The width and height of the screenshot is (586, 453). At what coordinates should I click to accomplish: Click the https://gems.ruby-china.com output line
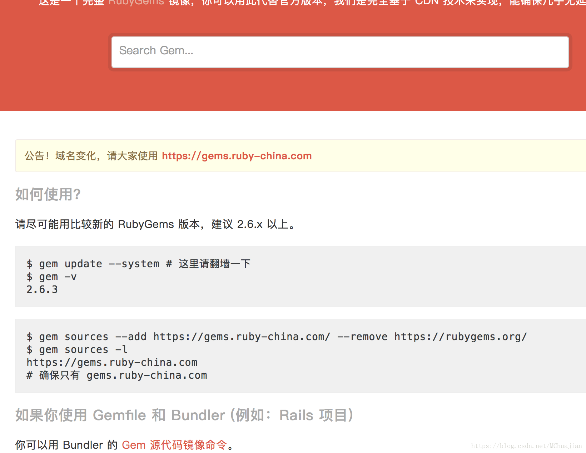click(x=112, y=363)
